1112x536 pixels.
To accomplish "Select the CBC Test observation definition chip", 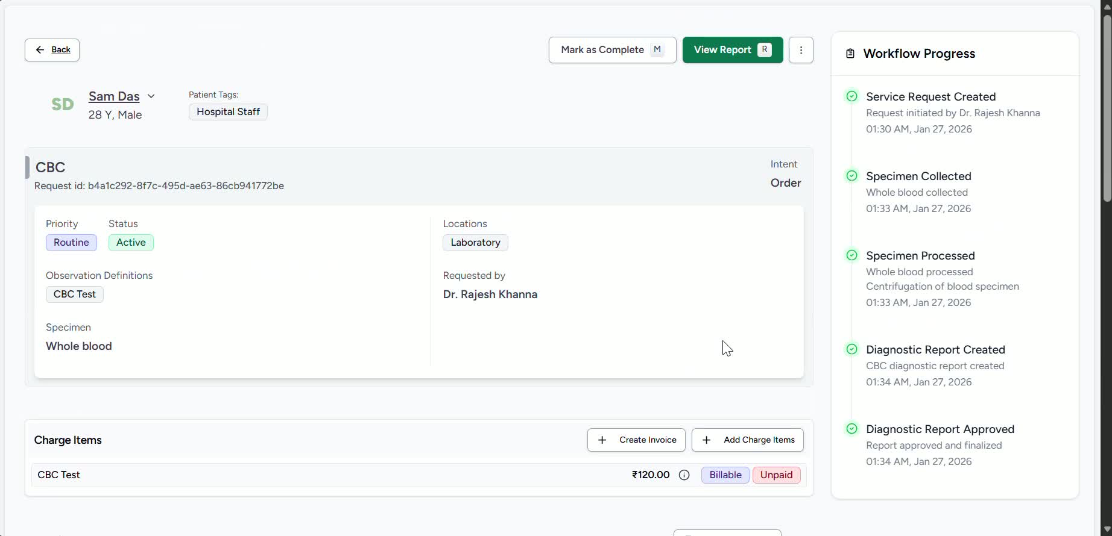I will pyautogui.click(x=75, y=294).
